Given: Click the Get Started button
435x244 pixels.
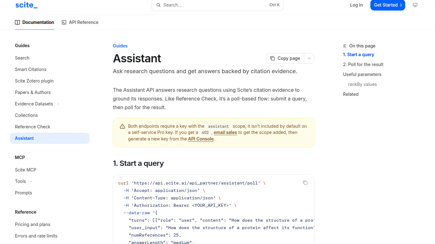Looking at the screenshot, I should [388, 5].
